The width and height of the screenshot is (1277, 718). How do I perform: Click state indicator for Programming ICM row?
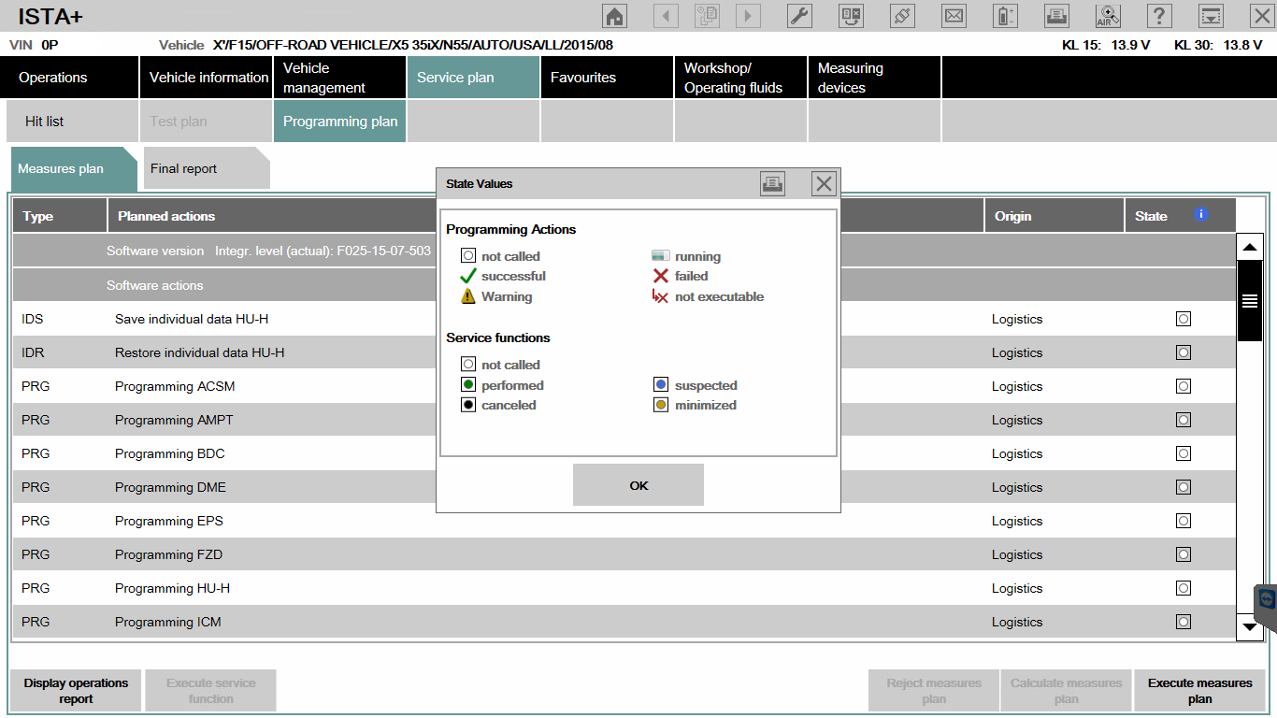1184,622
